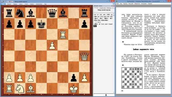Image resolution: width=172 pixels, height=97 pixels.
Task: Click the undo arrow in quick access toolbar
Action: (6, 2)
